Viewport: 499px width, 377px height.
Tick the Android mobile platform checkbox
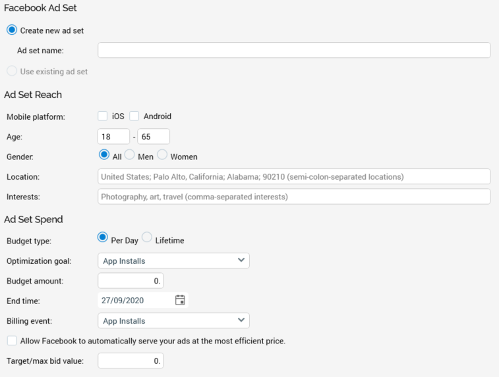pos(134,116)
